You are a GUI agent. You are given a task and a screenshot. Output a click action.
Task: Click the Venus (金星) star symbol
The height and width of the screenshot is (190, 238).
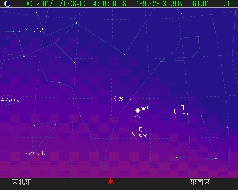point(138,110)
